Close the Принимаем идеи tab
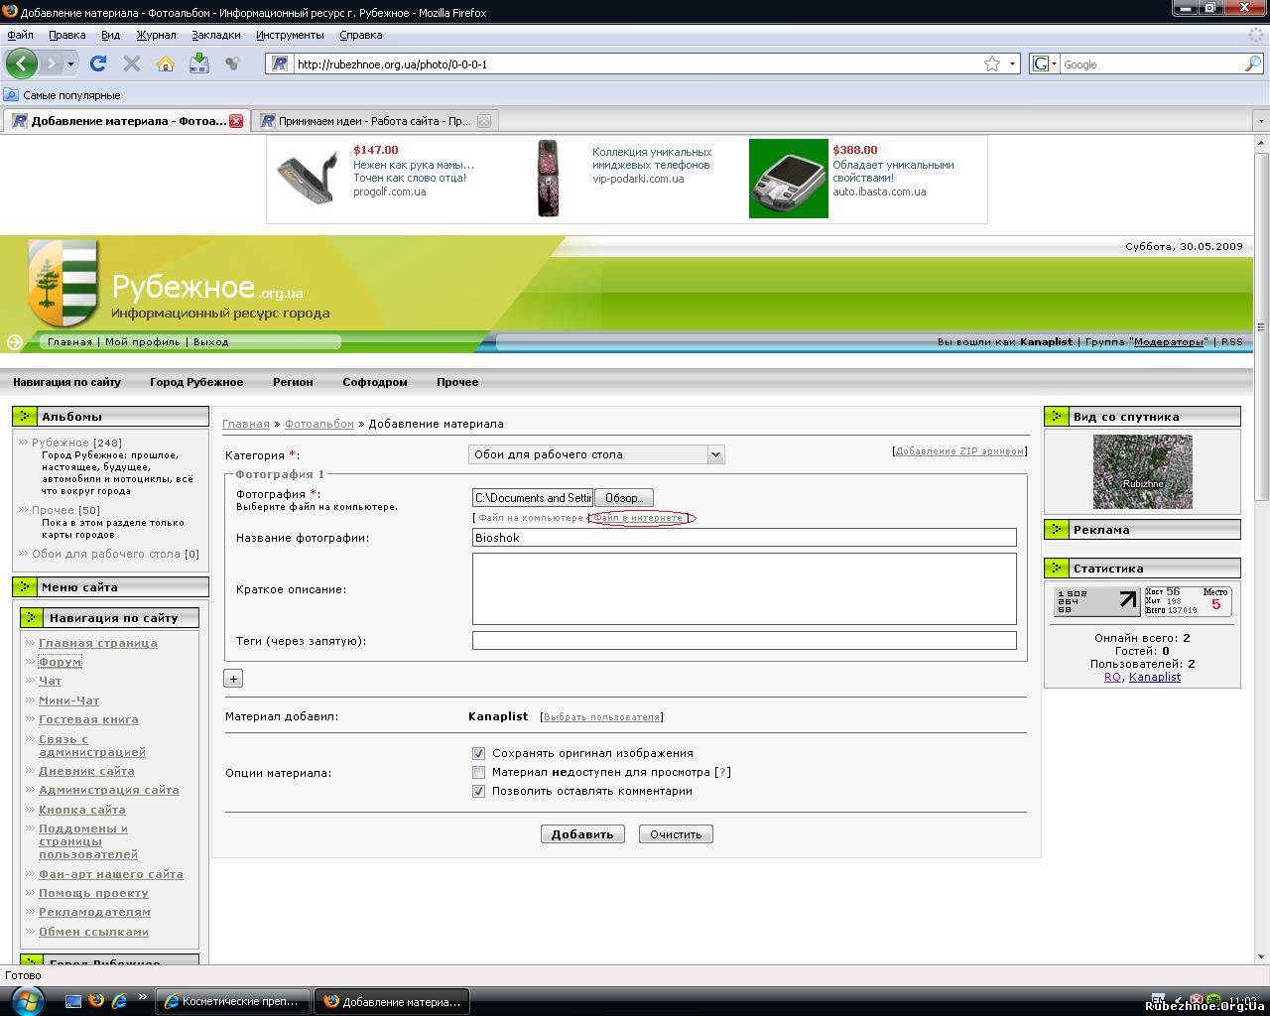Viewport: 1270px width, 1016px height. click(x=484, y=121)
